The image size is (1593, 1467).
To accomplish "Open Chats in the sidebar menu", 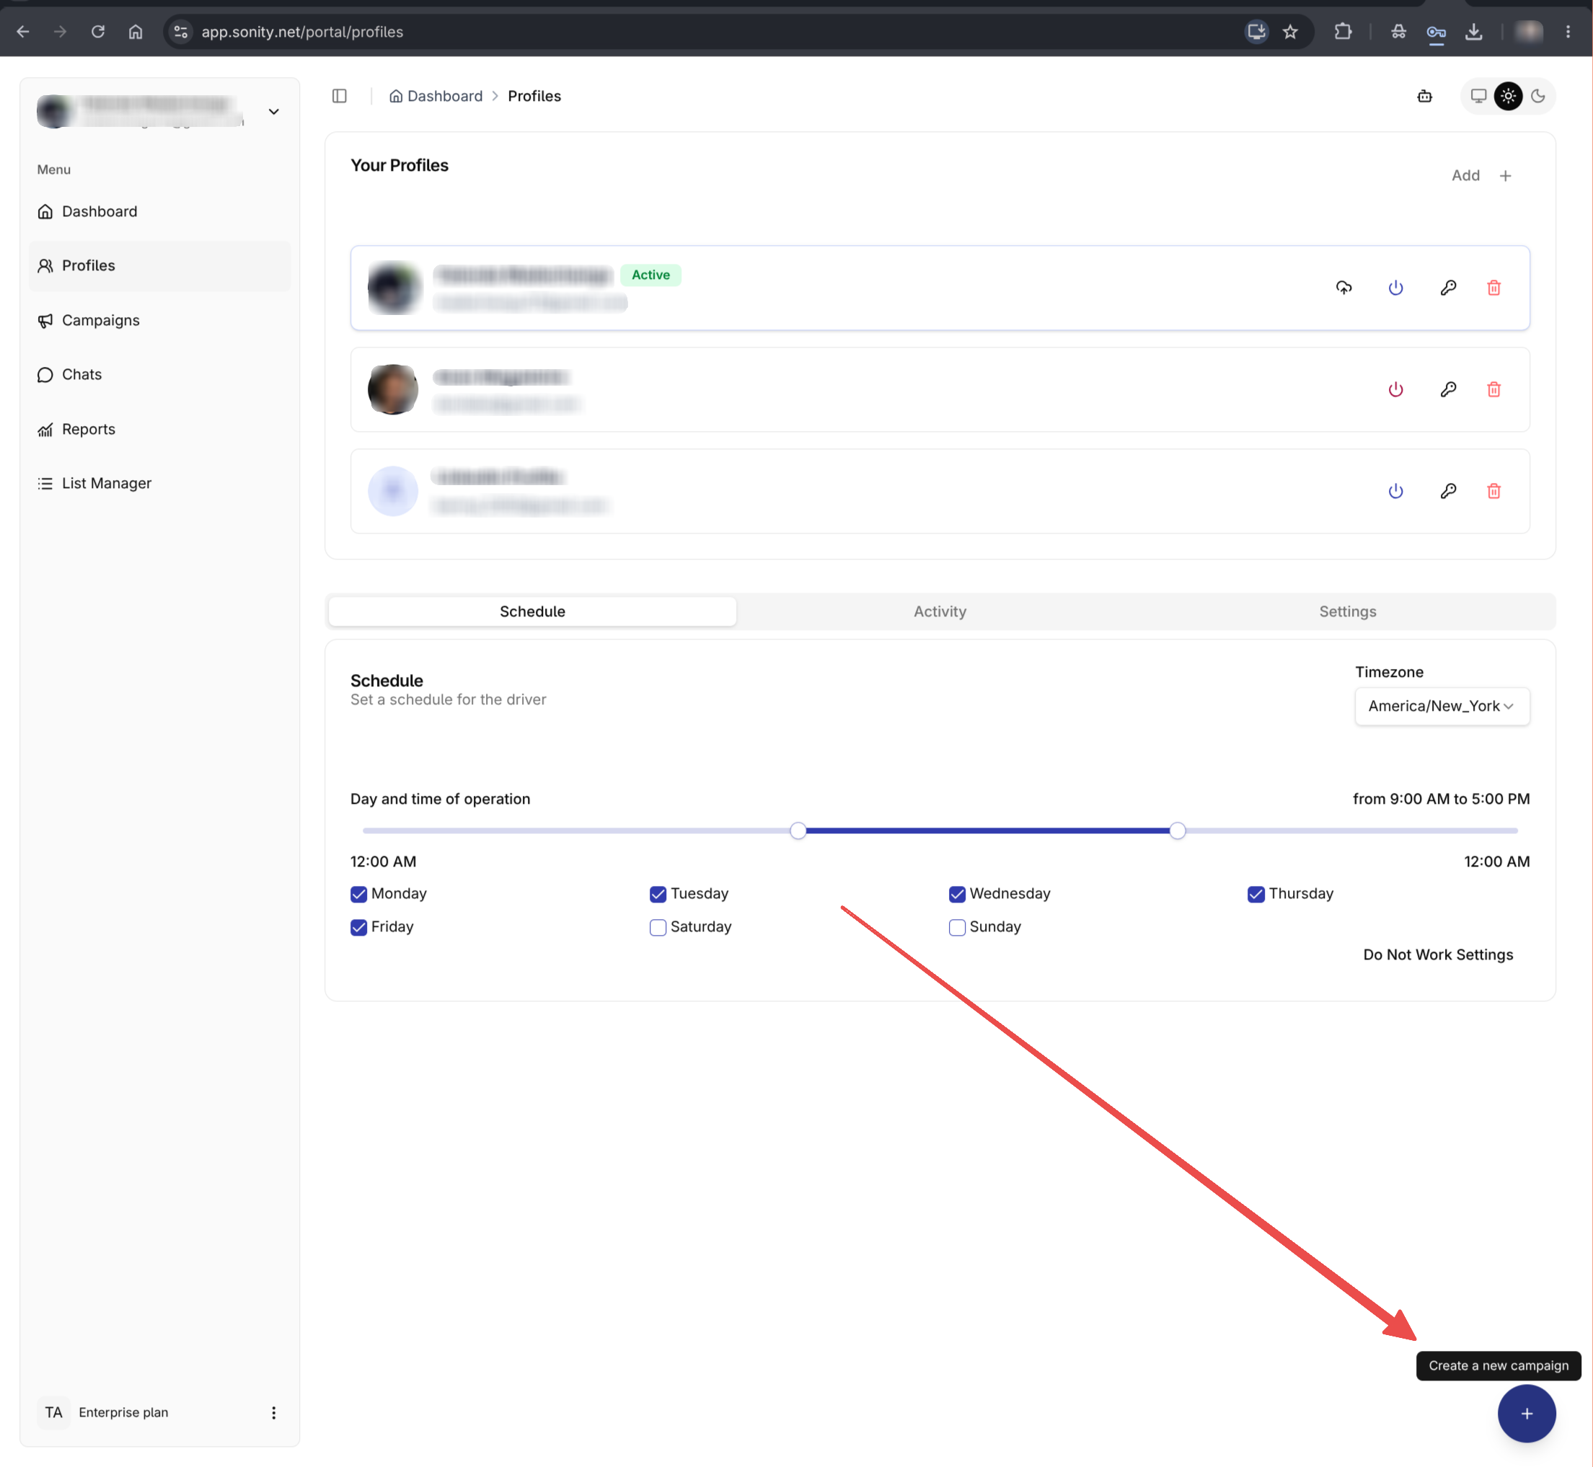I will pyautogui.click(x=159, y=374).
